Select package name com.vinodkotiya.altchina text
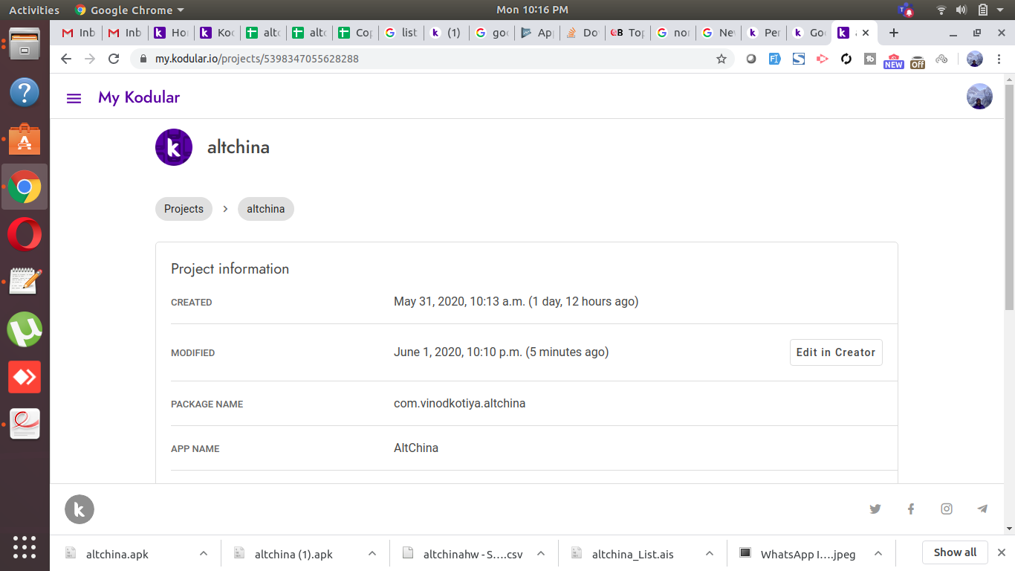 (459, 404)
